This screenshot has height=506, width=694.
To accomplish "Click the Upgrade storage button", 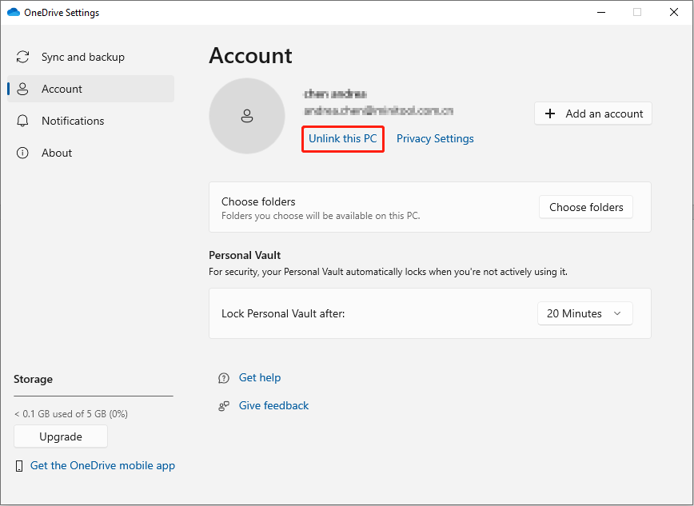I will tap(61, 437).
